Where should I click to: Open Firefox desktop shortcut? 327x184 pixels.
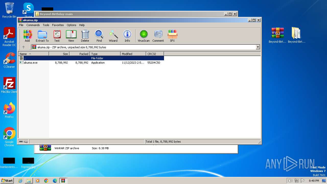9,110
